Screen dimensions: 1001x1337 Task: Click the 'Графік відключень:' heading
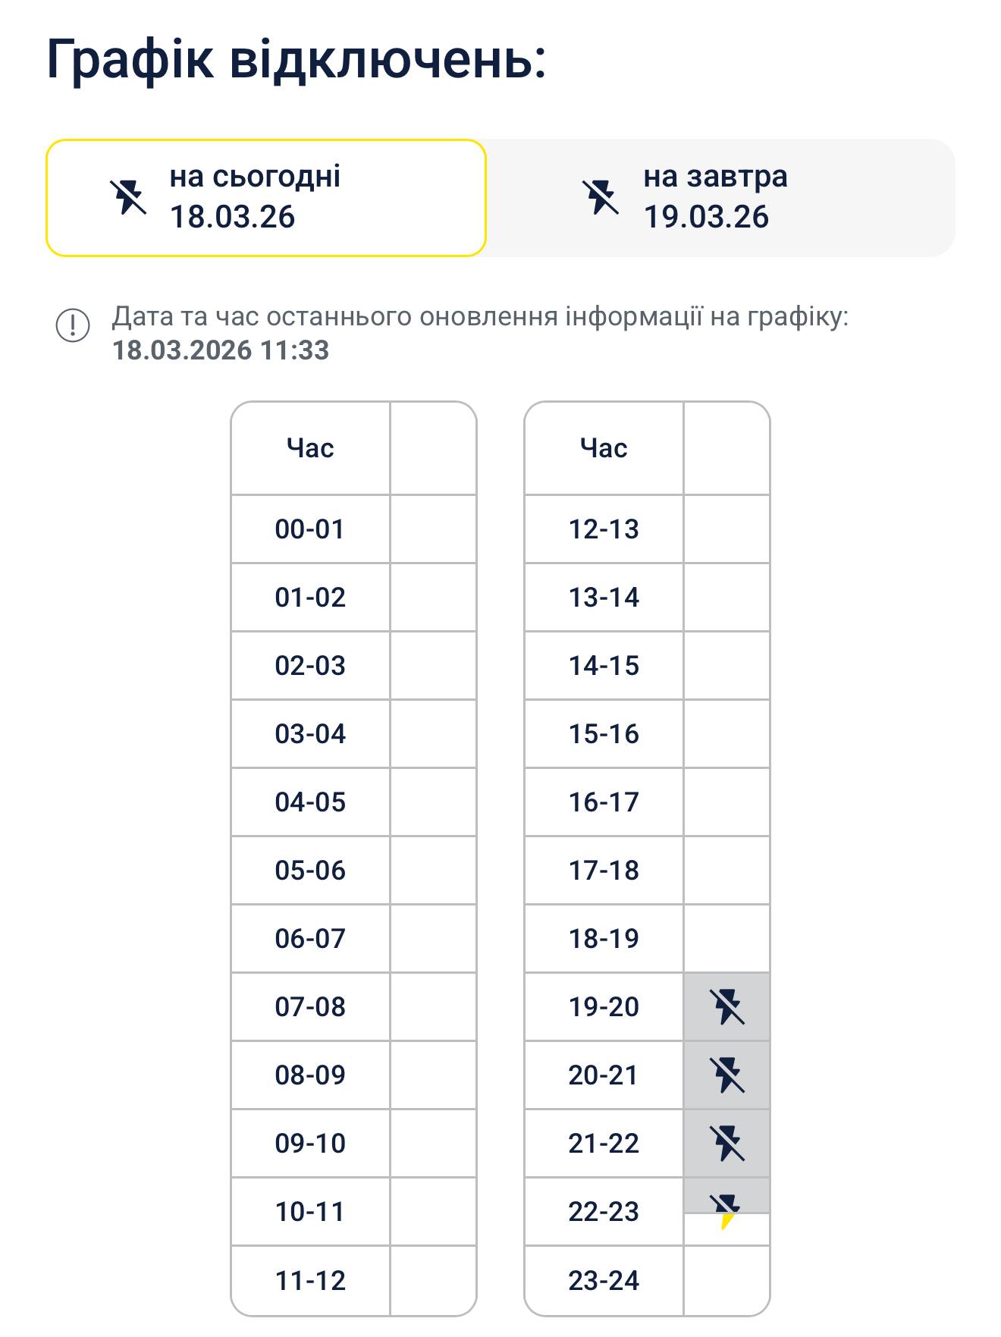coord(296,59)
